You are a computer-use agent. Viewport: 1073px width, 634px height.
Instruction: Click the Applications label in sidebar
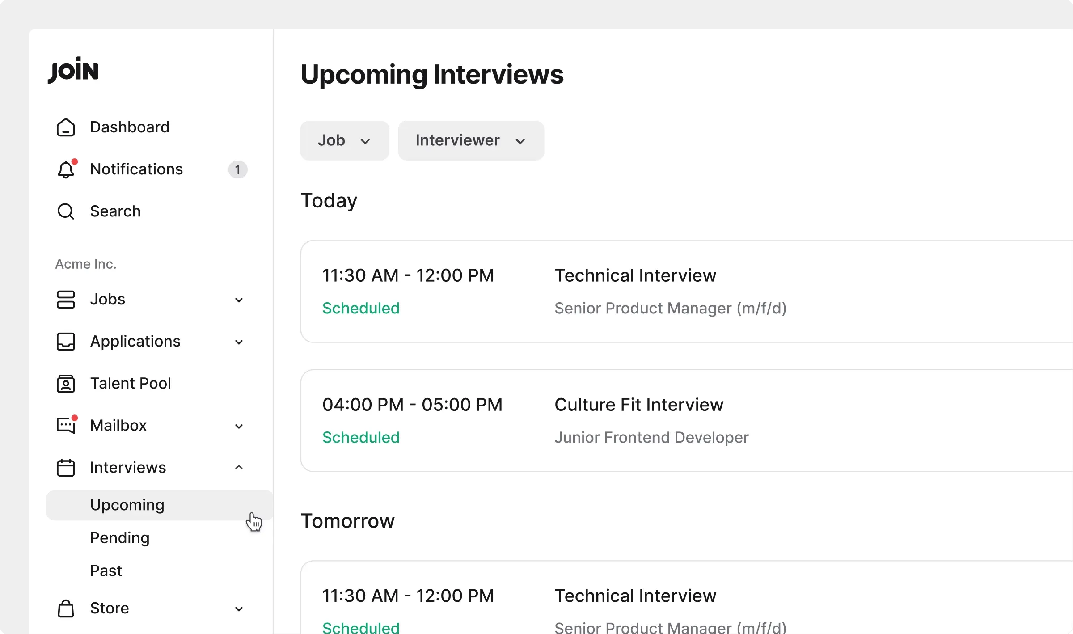135,341
